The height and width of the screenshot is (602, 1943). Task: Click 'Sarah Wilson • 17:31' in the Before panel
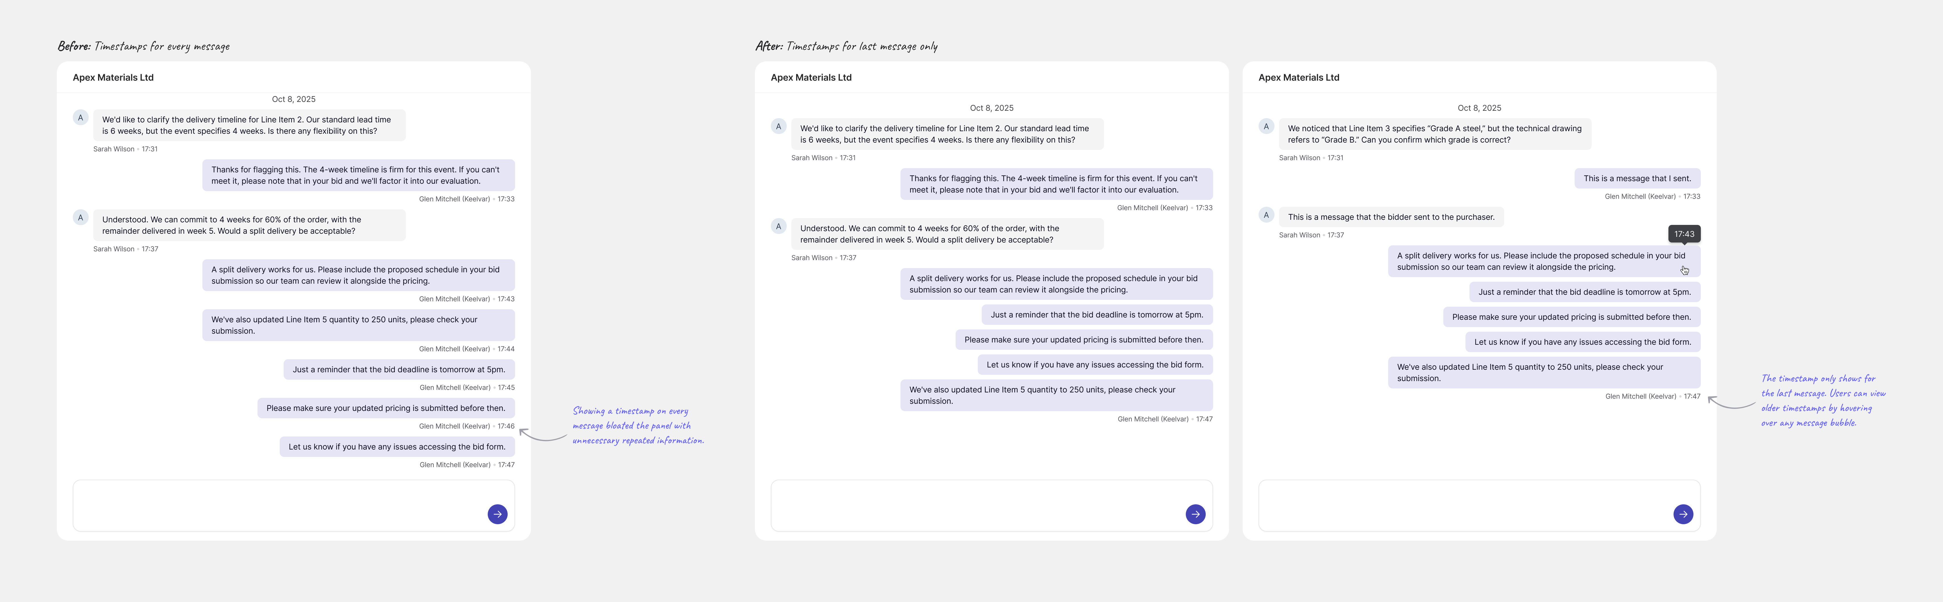pyautogui.click(x=125, y=149)
